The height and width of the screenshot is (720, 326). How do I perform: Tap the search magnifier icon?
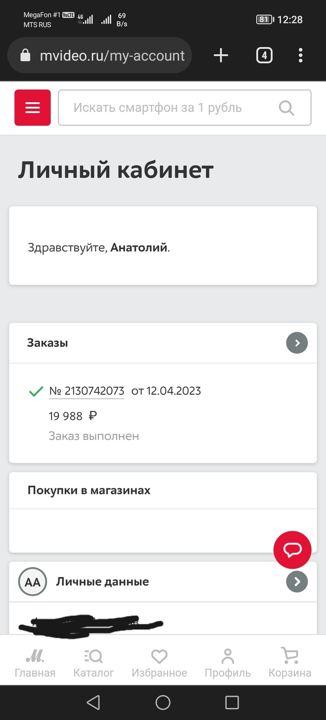click(286, 108)
